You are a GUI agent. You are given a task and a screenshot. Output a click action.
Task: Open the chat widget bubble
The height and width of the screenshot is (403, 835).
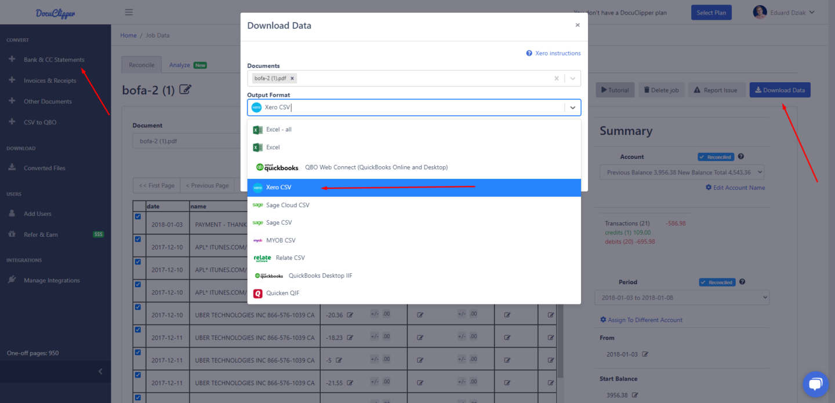[815, 384]
